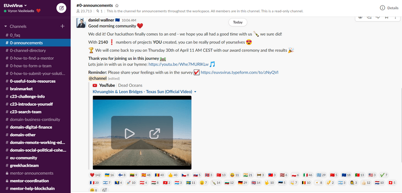
Task: Open the Khruangbin & Leon Bridges video title link
Action: click(x=142, y=91)
